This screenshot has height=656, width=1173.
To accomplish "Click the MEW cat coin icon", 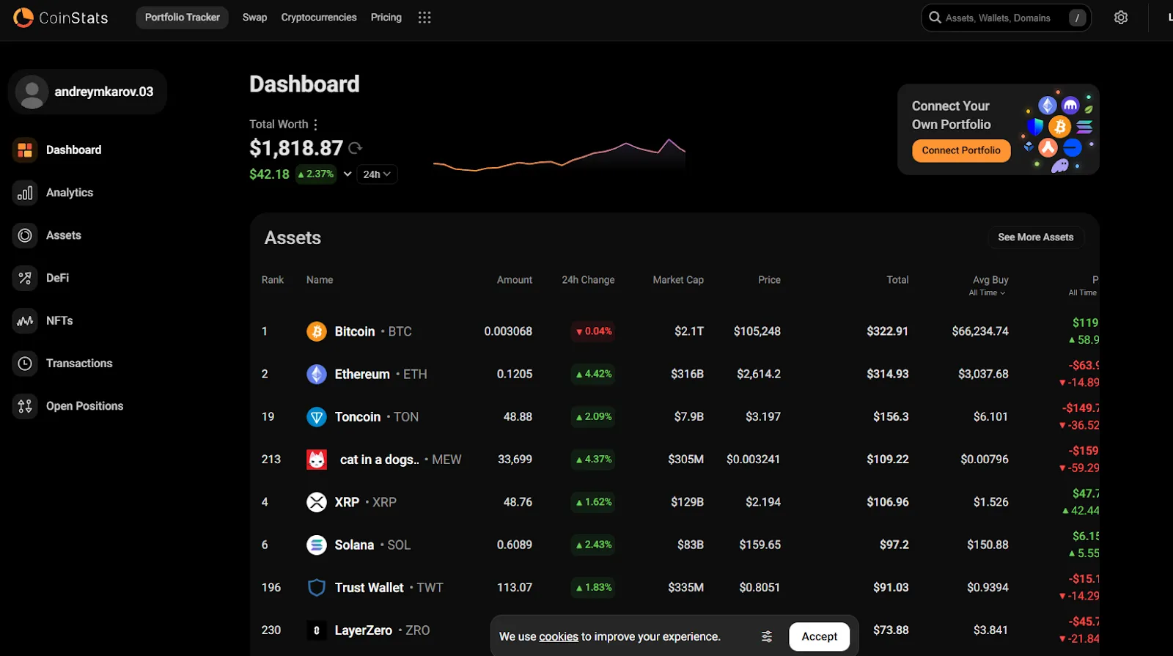I will (317, 460).
